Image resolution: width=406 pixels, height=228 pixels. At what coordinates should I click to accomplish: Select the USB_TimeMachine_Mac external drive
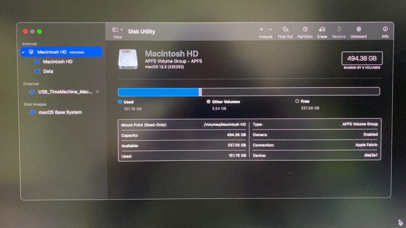pyautogui.click(x=65, y=92)
